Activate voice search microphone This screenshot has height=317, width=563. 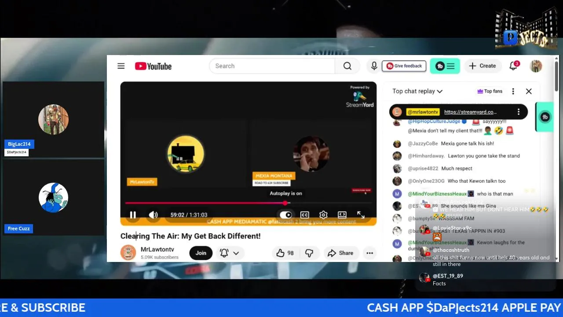(x=374, y=66)
